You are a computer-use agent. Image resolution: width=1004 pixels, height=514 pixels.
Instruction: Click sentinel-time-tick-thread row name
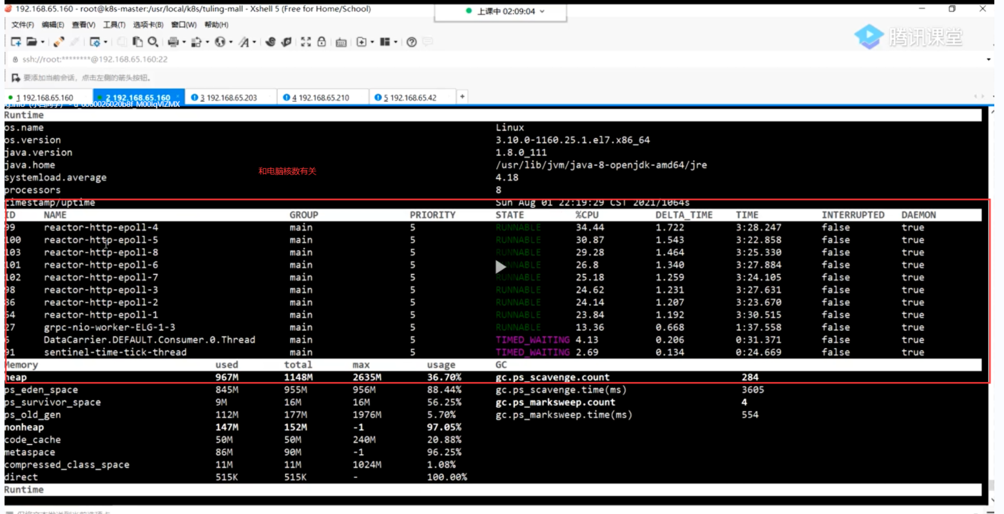(115, 352)
